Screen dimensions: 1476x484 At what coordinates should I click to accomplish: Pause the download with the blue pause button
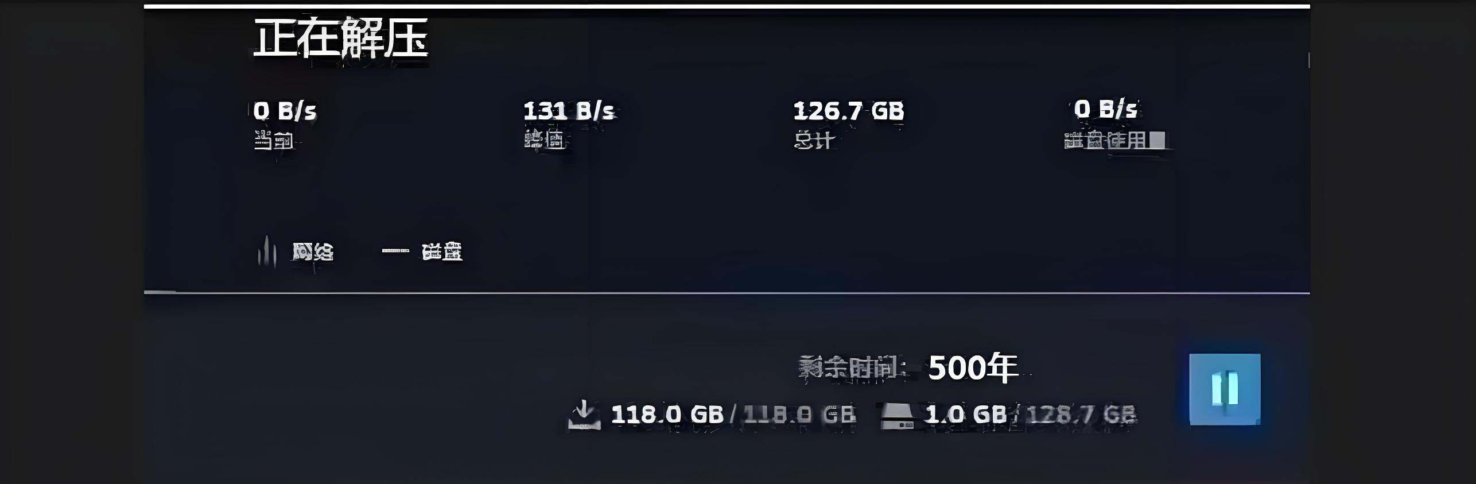1225,389
